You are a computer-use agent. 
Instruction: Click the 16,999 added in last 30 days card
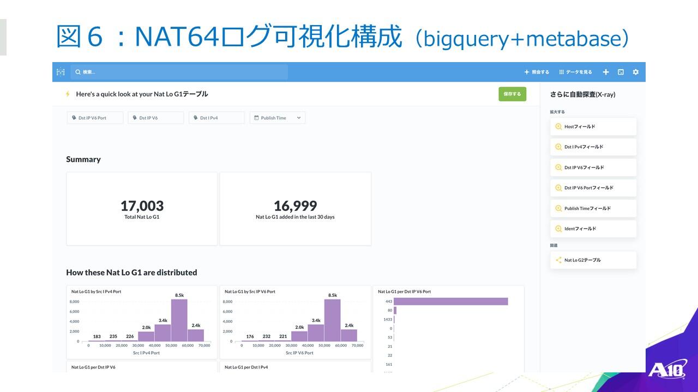pos(295,209)
